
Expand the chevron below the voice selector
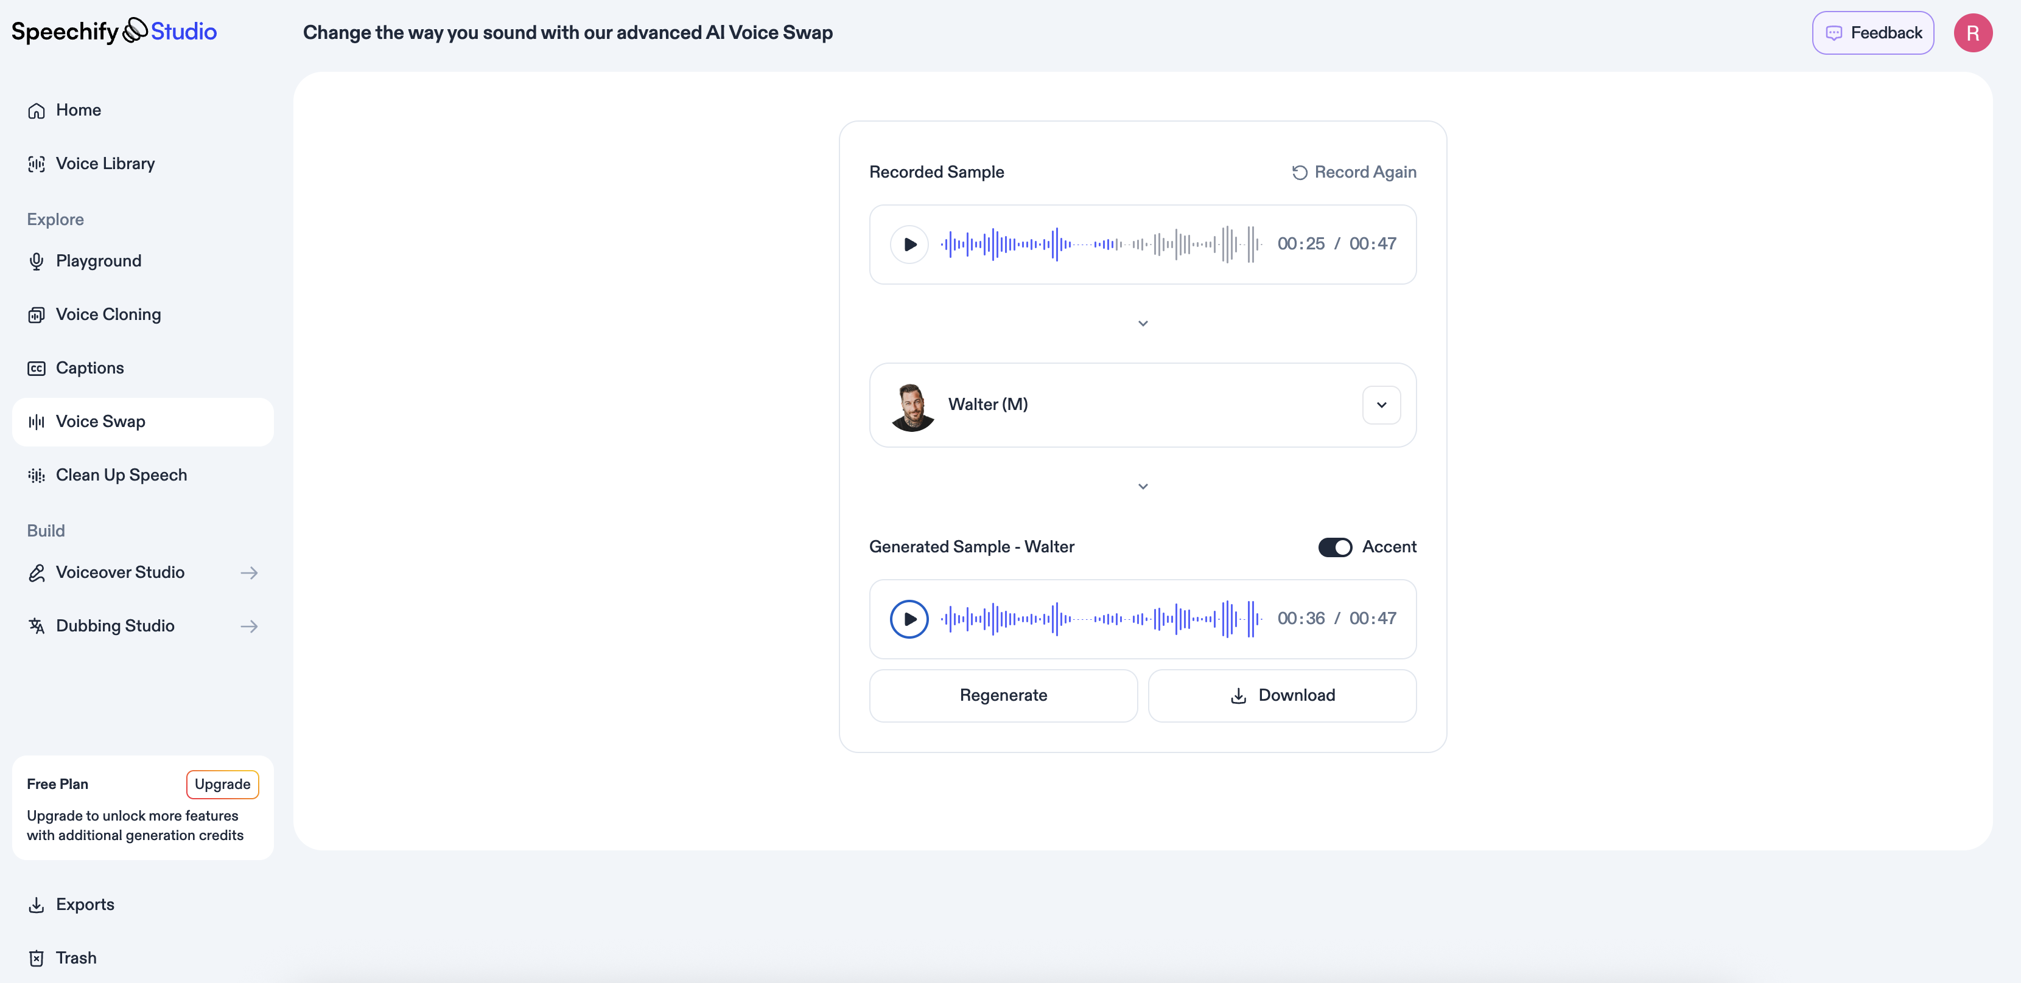[1143, 486]
